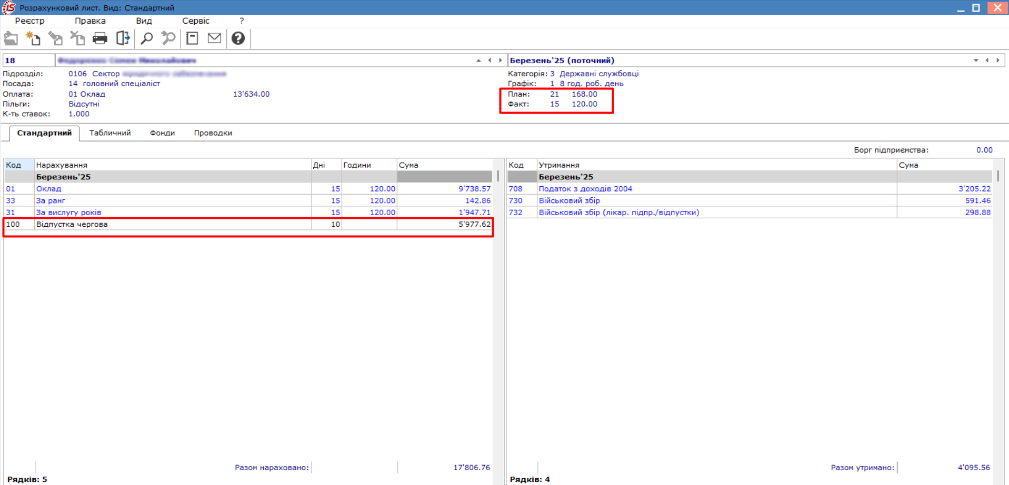The width and height of the screenshot is (1009, 485).
Task: Click the Нарахування column header
Action: coord(173,165)
